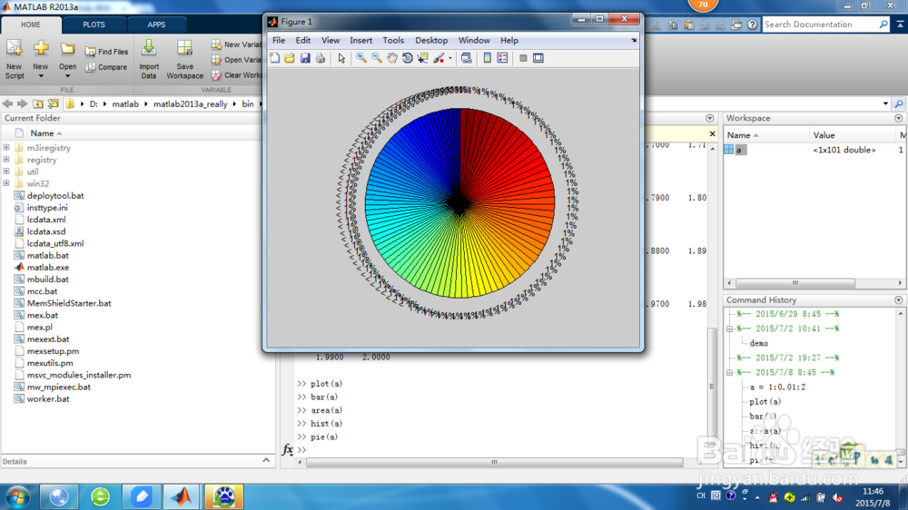Click the Hide Plot Tools icon
Viewport: 908px width, 510px height.
pyautogui.click(x=523, y=58)
